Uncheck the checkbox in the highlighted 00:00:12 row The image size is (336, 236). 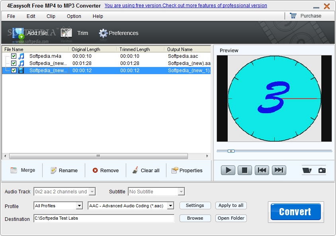tap(14, 71)
